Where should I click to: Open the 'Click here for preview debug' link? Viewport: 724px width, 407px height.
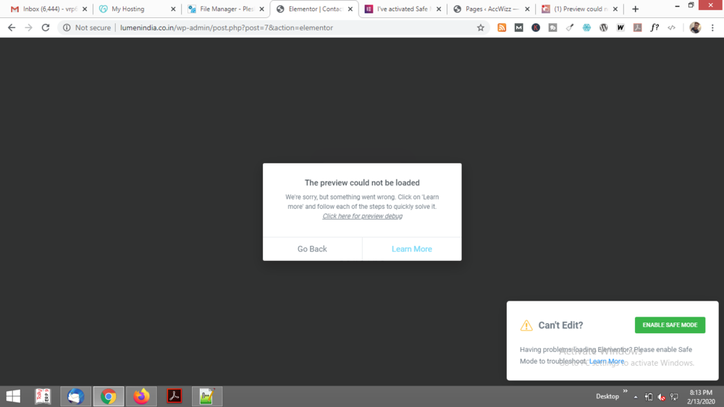coord(363,216)
